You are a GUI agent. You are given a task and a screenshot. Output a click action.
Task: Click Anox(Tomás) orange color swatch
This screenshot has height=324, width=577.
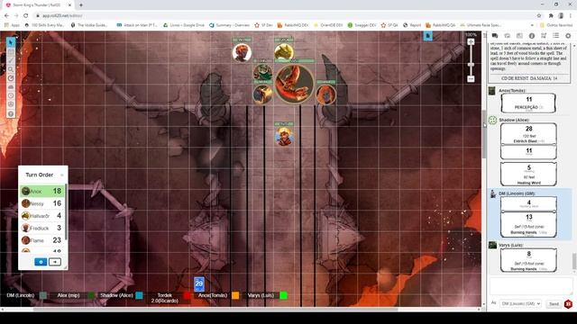tap(235, 295)
